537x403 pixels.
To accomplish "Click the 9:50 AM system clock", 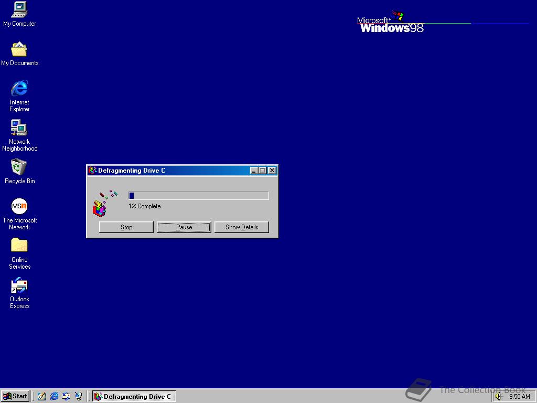I will (x=520, y=397).
